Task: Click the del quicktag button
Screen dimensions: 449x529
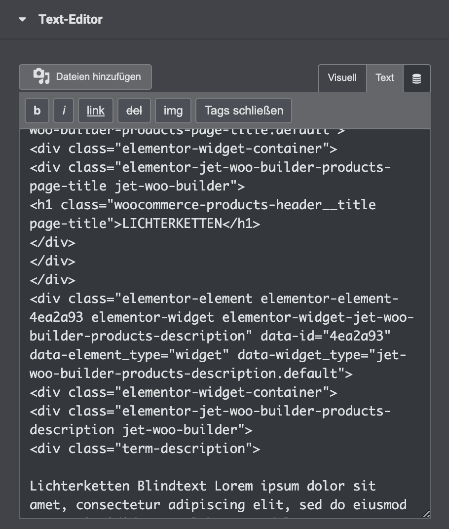Action: coord(134,111)
